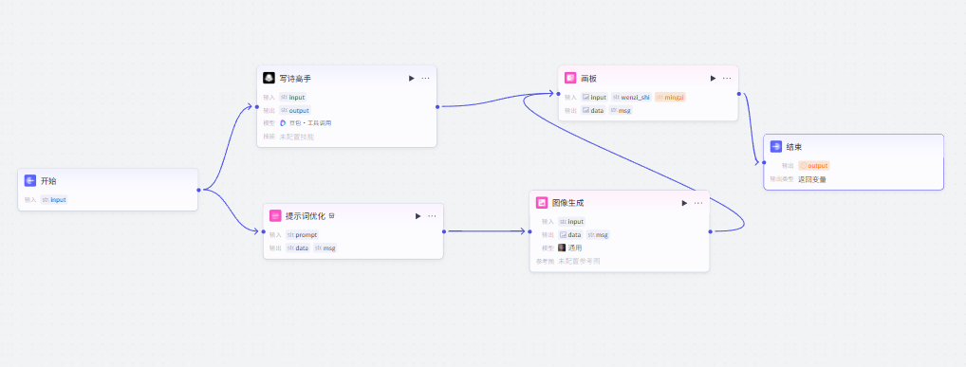This screenshot has width=966, height=367.
Task: Click the 结束 node icon
Action: [x=776, y=147]
